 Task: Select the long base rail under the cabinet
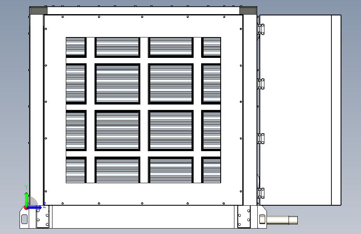point(143,217)
